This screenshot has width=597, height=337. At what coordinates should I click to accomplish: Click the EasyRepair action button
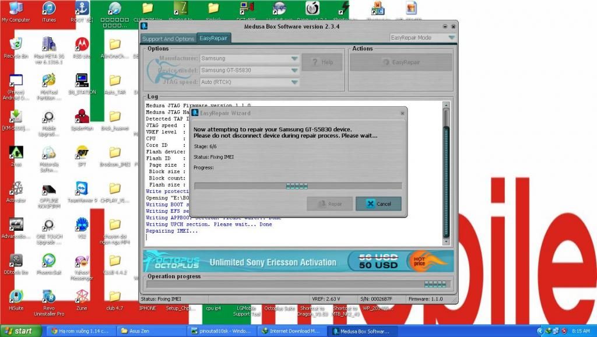pyautogui.click(x=401, y=62)
